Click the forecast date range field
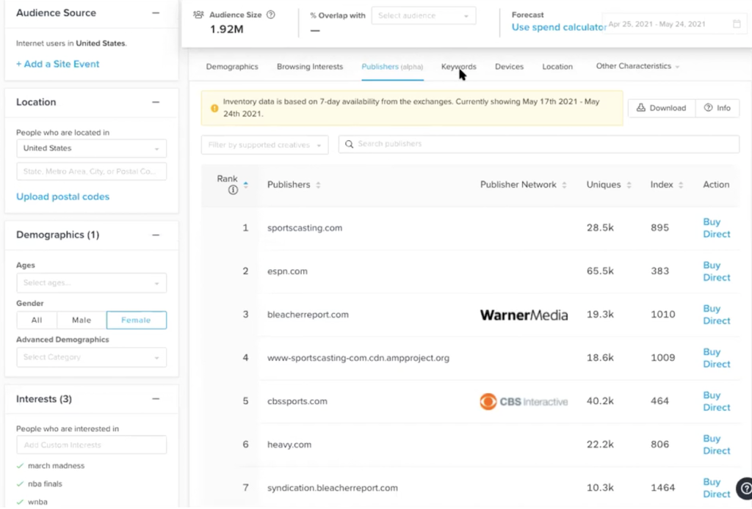This screenshot has width=752, height=509. tap(674, 24)
